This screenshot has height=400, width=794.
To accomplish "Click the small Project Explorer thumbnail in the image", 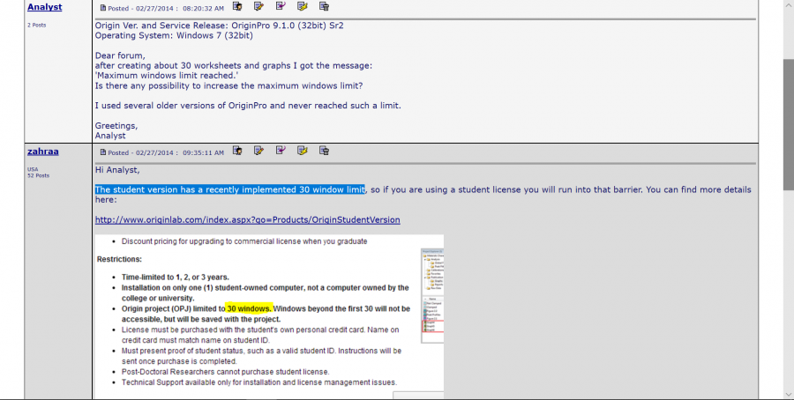I will [432, 296].
